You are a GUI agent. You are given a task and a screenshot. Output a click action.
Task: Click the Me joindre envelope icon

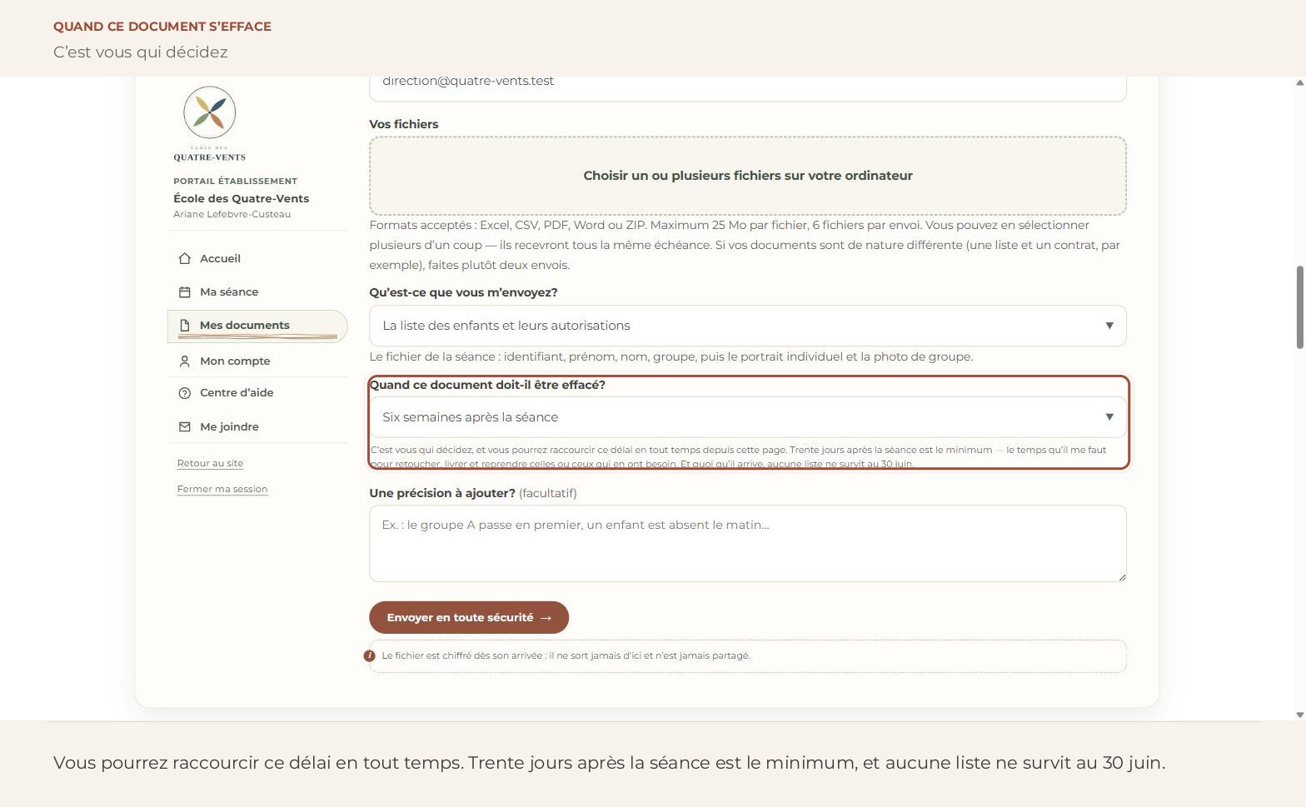point(185,427)
